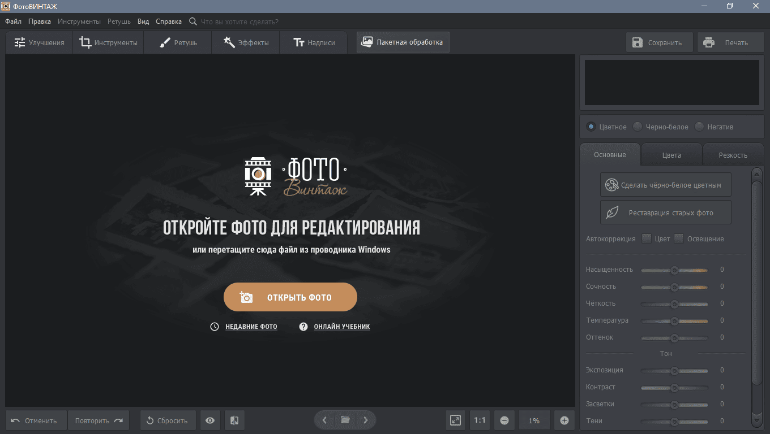Open the Правка menu
This screenshot has width=770, height=434.
click(x=40, y=21)
